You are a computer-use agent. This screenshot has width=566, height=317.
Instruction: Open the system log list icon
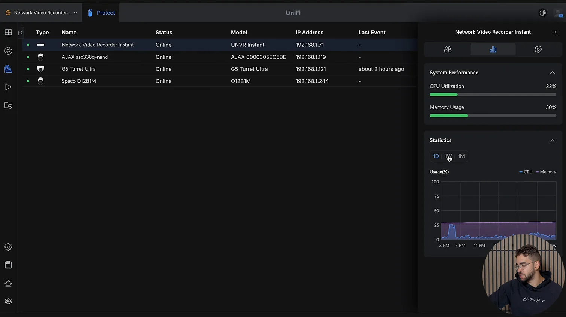(8, 265)
